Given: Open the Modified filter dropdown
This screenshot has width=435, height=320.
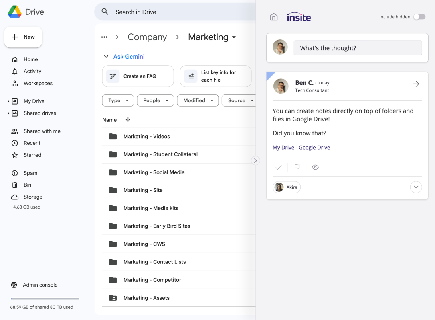Looking at the screenshot, I should (198, 100).
